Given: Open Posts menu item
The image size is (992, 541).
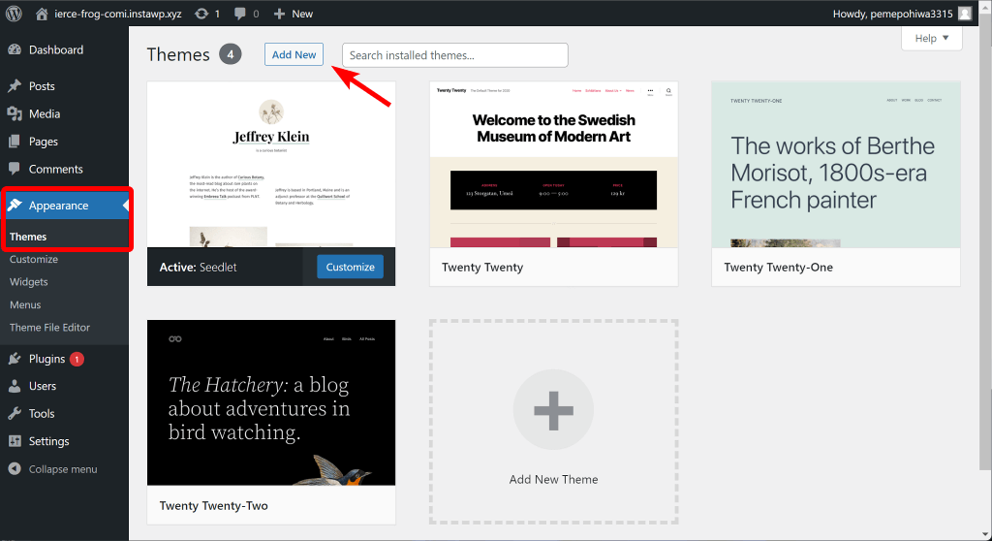Looking at the screenshot, I should (42, 85).
